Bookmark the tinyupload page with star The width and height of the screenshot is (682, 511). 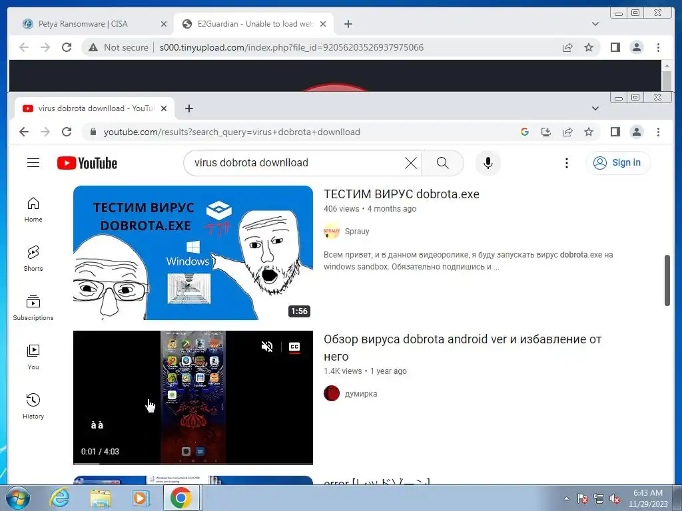[589, 47]
